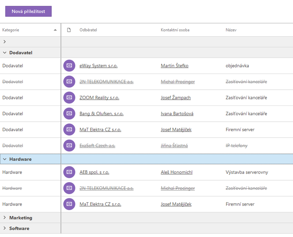Click the deal icon for the Hardware 2N TELEKOMUNIKACE row
293x237 pixels.
(69, 188)
